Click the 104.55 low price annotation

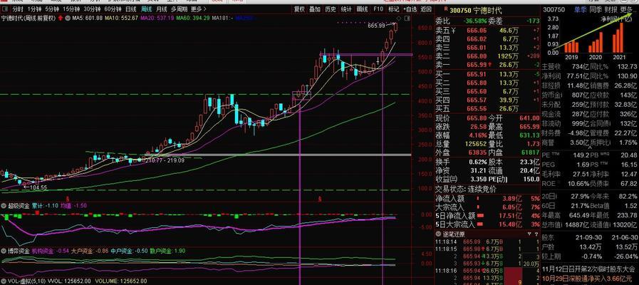(x=39, y=187)
